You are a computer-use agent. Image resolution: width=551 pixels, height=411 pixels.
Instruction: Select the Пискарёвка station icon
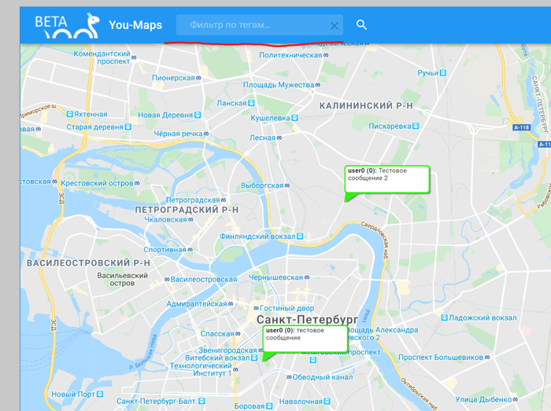click(x=416, y=126)
